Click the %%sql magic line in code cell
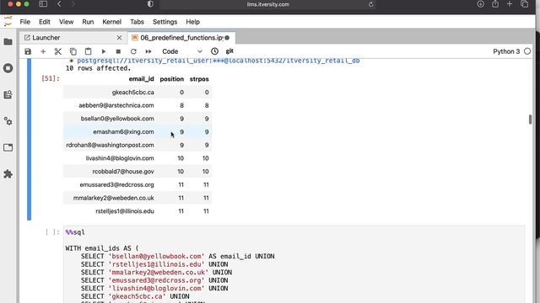This screenshot has width=540, height=303. [x=75, y=232]
